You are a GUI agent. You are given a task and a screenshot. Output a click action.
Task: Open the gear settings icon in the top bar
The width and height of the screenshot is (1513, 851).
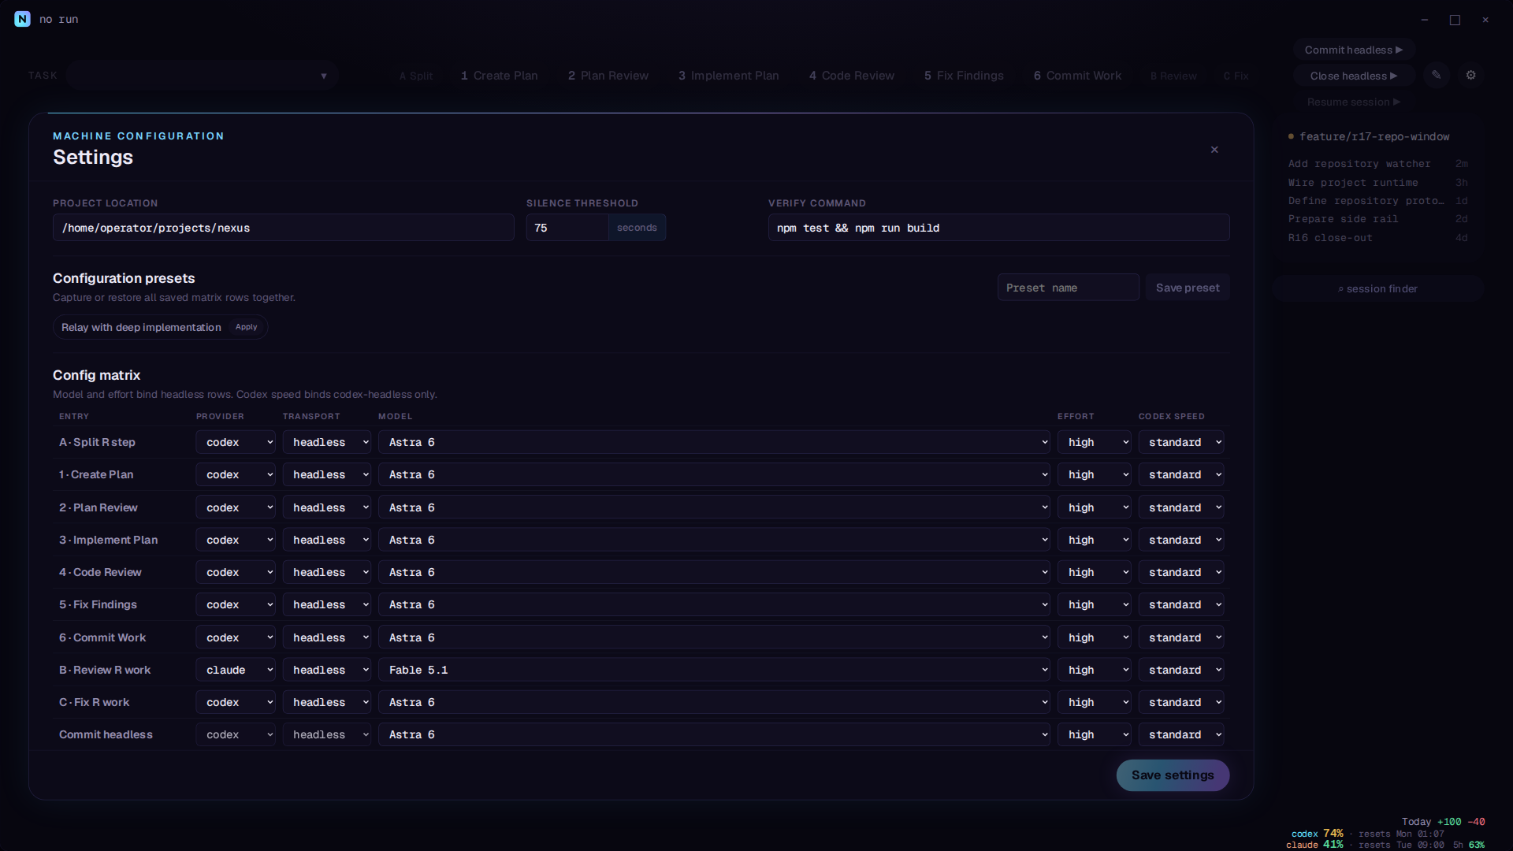tap(1470, 76)
